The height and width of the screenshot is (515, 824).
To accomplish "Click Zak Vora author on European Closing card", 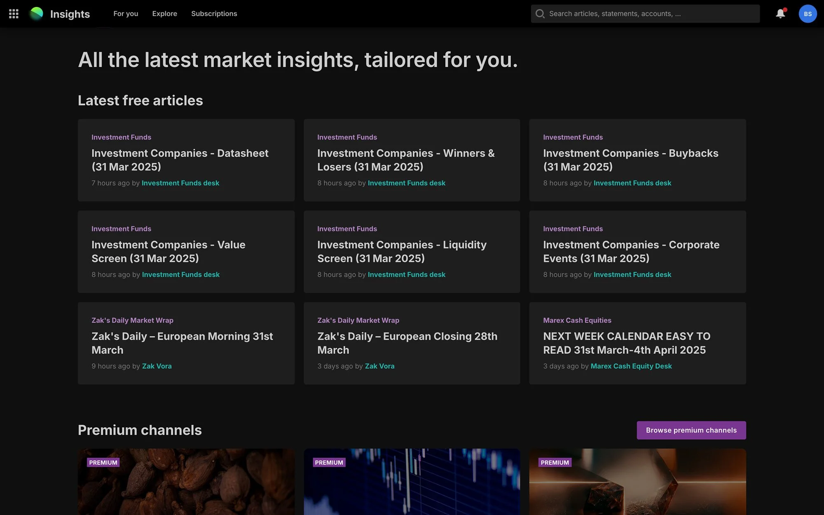I will (x=380, y=366).
